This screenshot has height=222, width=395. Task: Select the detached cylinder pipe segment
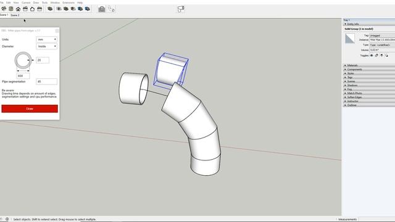pyautogui.click(x=133, y=88)
